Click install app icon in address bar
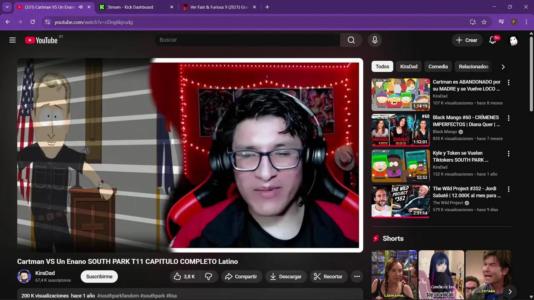 [473, 22]
